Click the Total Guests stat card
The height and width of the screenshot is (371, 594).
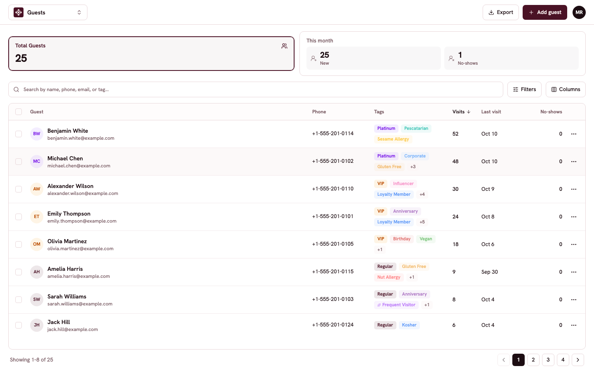point(151,54)
